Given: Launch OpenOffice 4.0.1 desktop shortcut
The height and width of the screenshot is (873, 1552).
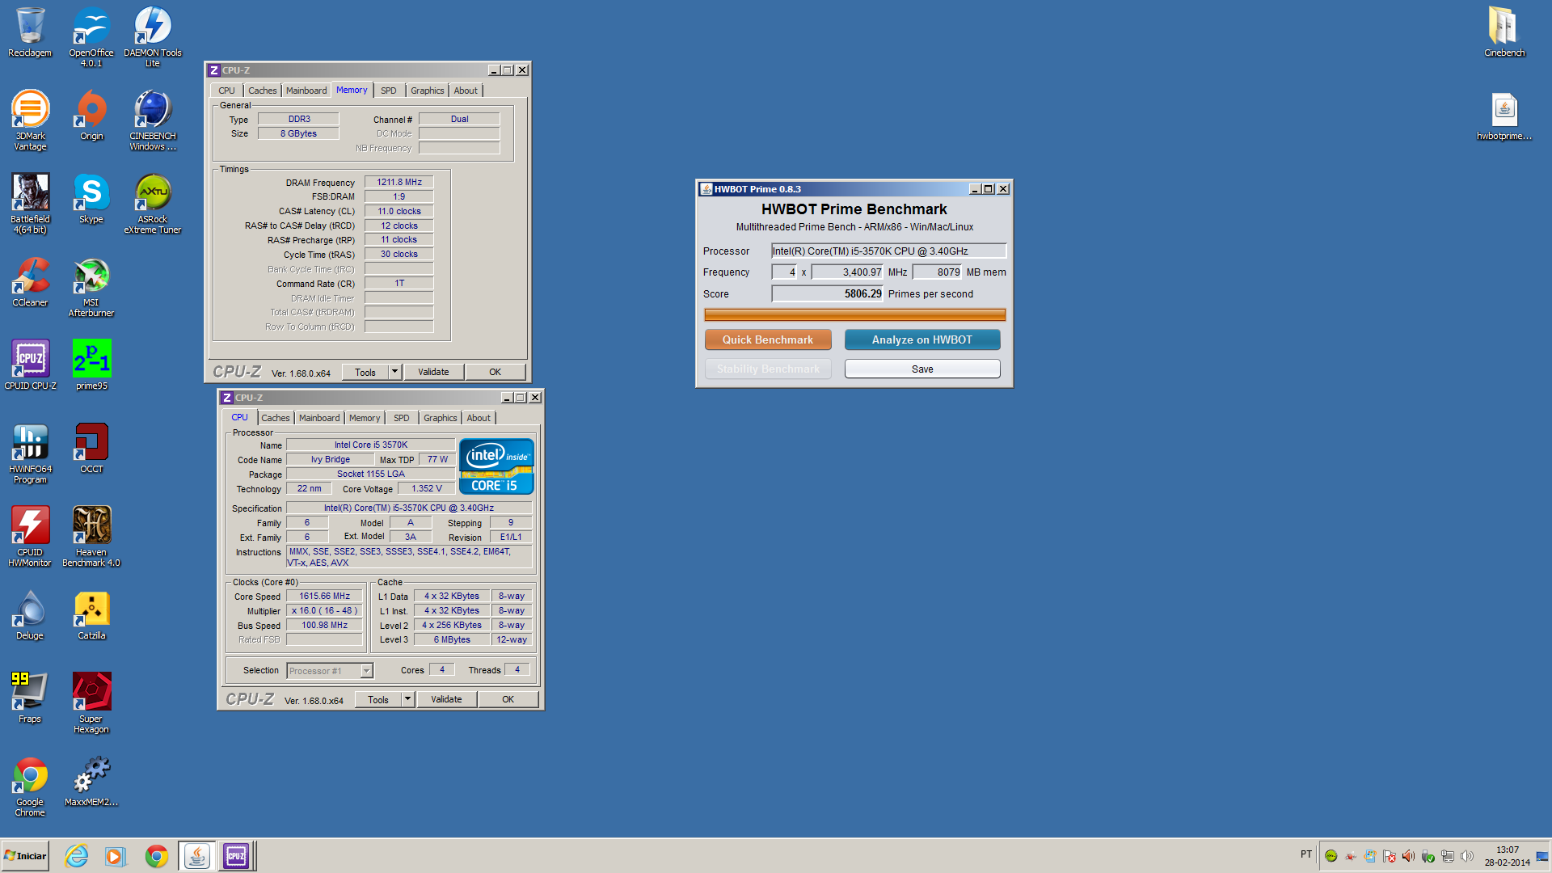Looking at the screenshot, I should pos(91,37).
